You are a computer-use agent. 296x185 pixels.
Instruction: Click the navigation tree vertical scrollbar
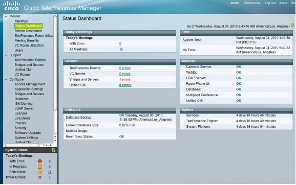[55, 63]
